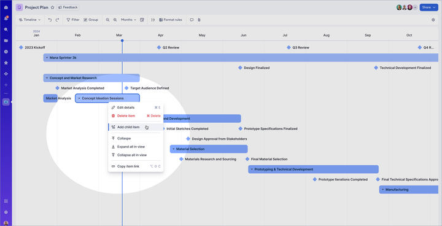Screen dimensions: 442x226
Task: Open the Months scale dropdown
Action: point(128,20)
